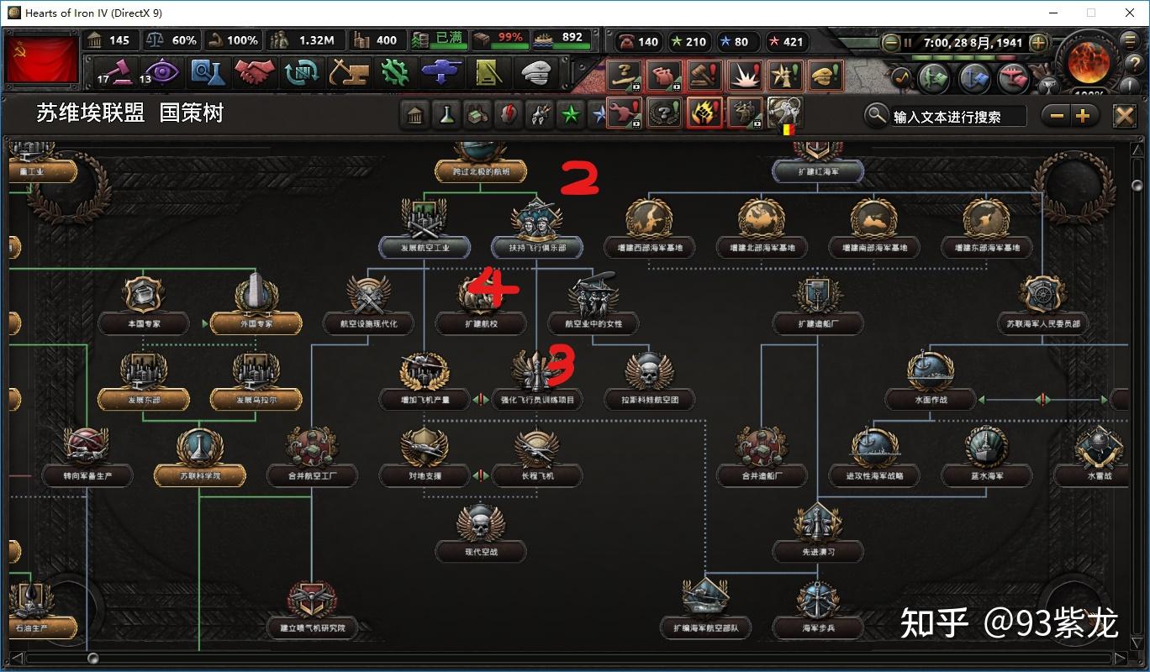
Task: Select the 增建西部海军基地 focus
Action: pyautogui.click(x=649, y=229)
